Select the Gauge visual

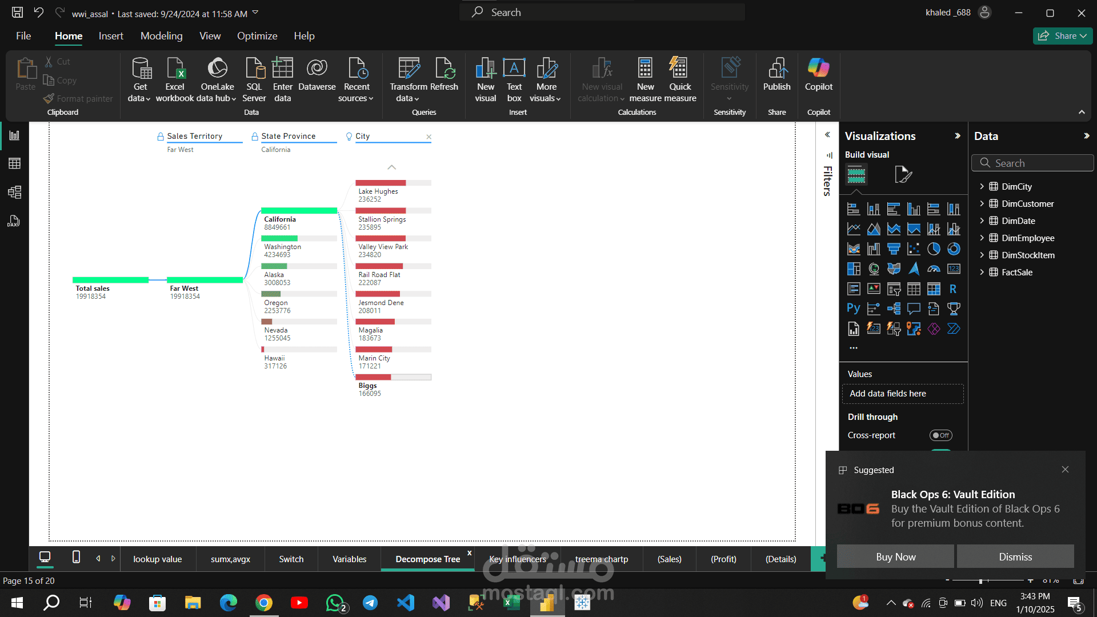[934, 269]
